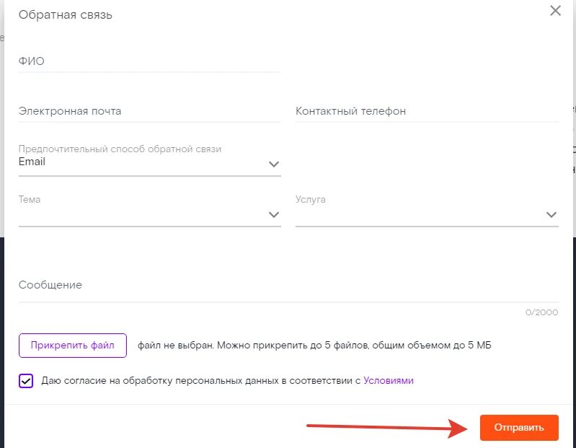Click the "Обратная связь" dialog heading
The height and width of the screenshot is (448, 576).
pos(66,14)
